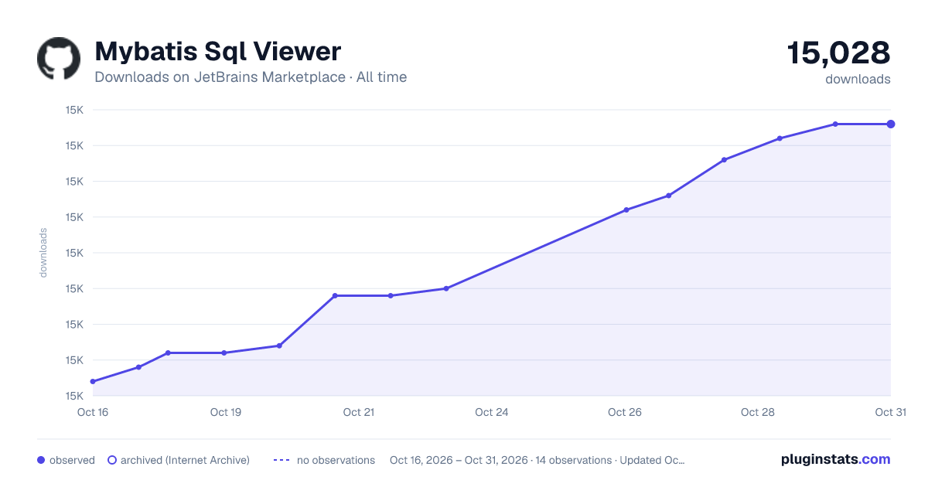Click the date range and observations footer text

537,460
